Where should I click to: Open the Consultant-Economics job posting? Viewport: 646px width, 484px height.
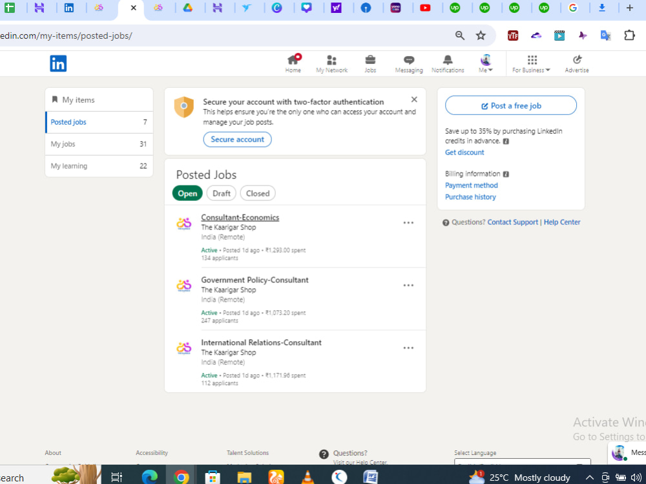pos(240,217)
